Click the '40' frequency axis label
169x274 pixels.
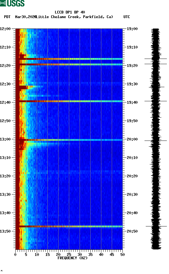click(x=101, y=255)
